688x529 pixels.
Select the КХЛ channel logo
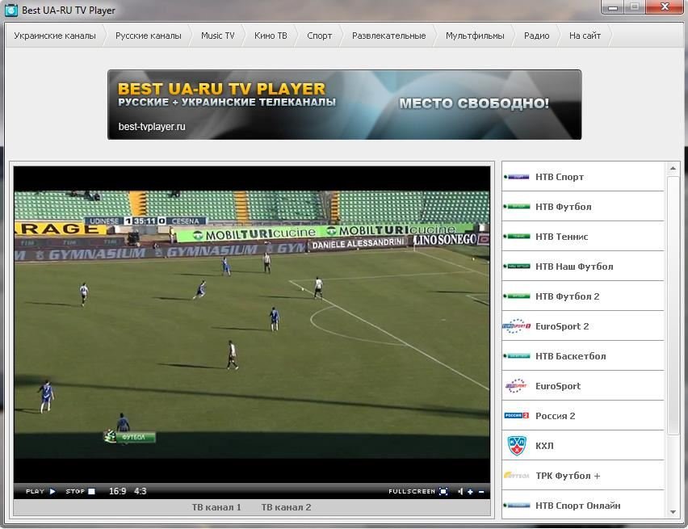[x=517, y=446]
